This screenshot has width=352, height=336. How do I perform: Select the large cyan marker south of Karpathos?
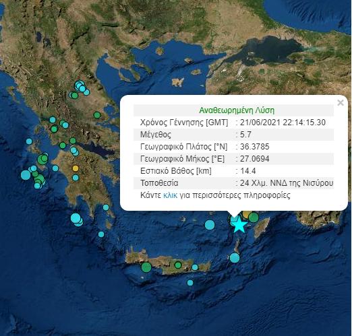click(x=235, y=258)
